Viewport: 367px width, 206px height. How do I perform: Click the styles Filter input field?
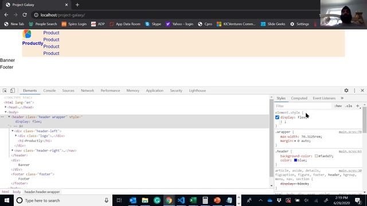[303, 106]
